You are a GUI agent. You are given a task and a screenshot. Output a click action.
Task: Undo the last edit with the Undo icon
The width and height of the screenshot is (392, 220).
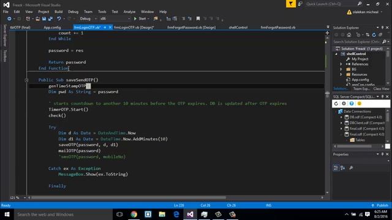(59, 19)
